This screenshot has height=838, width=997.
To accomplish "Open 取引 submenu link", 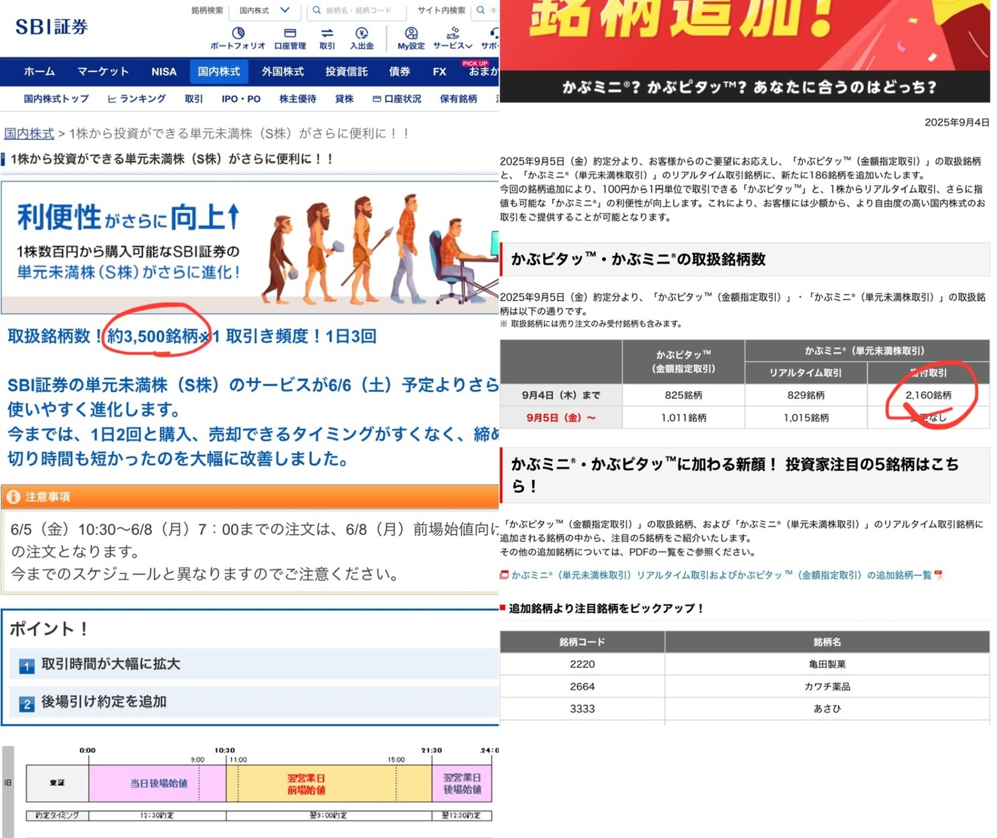I will coord(194,99).
